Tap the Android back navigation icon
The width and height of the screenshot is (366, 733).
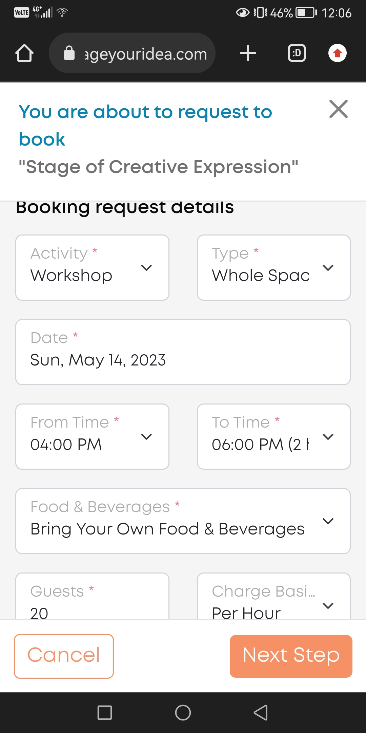coord(261,712)
